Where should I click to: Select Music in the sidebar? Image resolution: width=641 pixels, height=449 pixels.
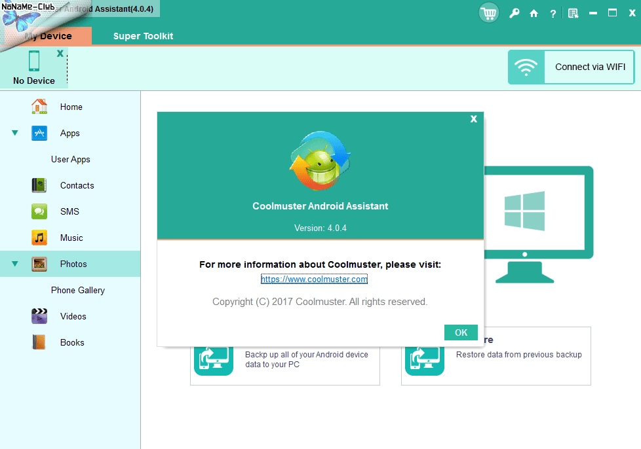tap(71, 238)
